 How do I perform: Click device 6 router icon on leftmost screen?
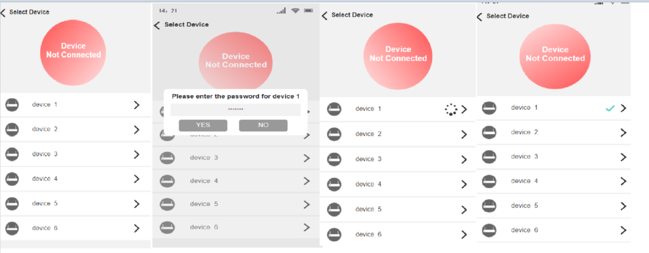pyautogui.click(x=12, y=229)
